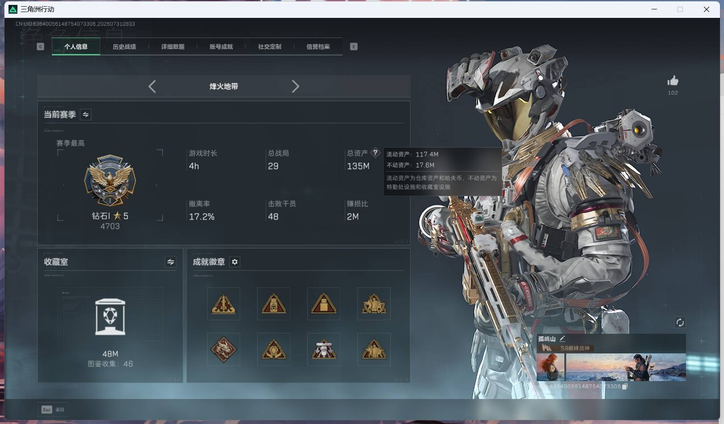Click the like count 102
The image size is (724, 424).
click(673, 93)
